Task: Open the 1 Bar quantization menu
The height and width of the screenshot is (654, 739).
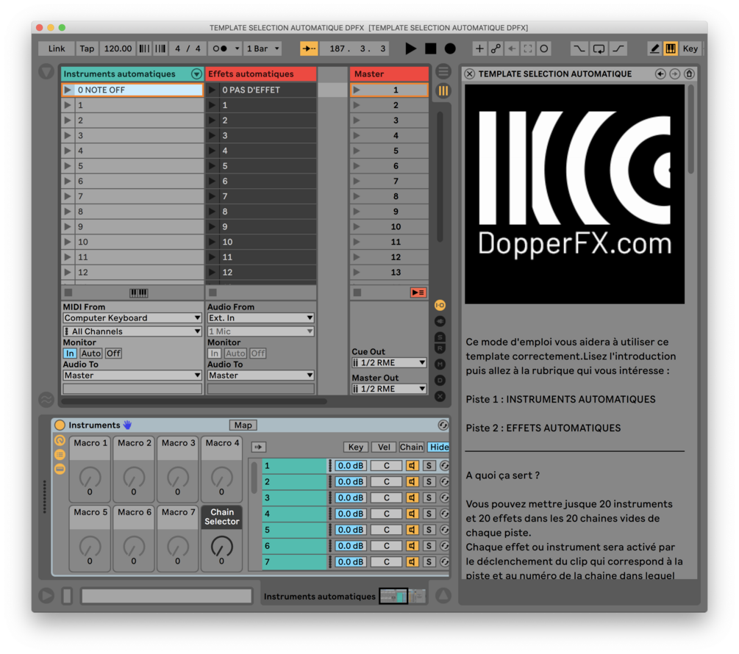Action: pos(263,48)
